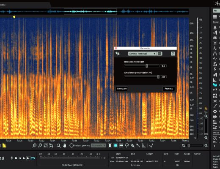Screen dimensions: 220x169
Task: Open the General Removal preset dropdown
Action: pyautogui.click(x=142, y=54)
